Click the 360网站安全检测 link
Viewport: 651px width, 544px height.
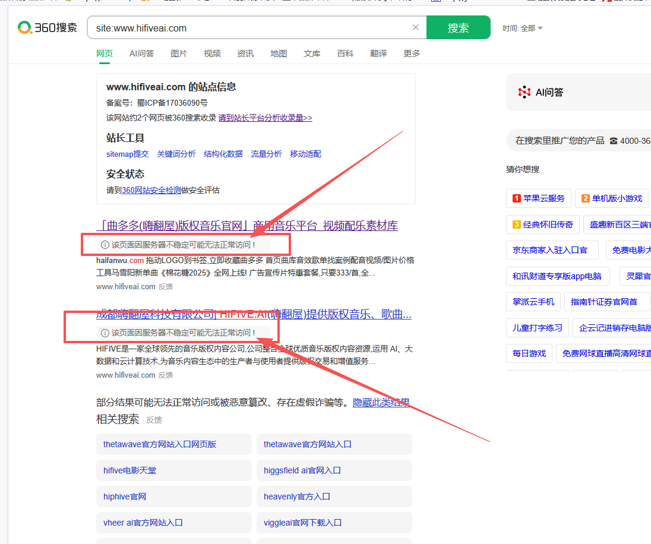[x=151, y=190]
